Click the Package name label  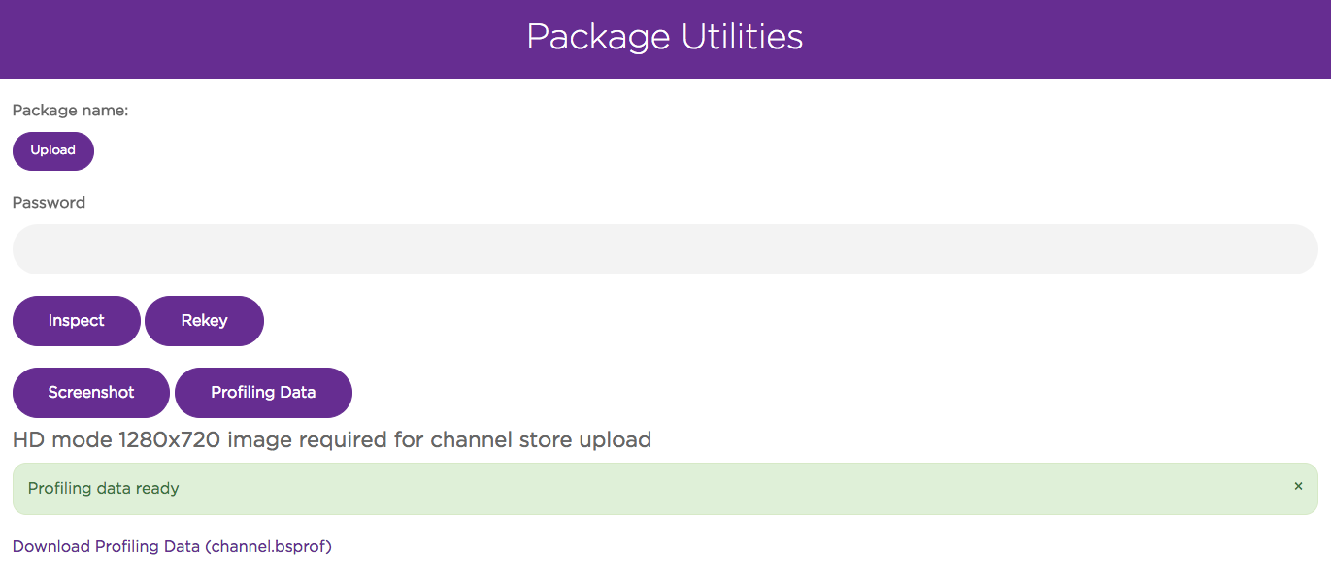[70, 111]
